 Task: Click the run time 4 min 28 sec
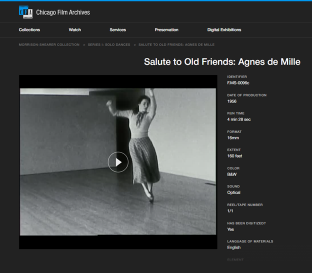pos(239,119)
